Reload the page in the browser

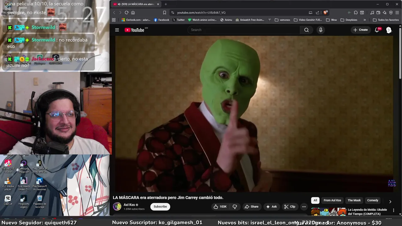pos(127,13)
